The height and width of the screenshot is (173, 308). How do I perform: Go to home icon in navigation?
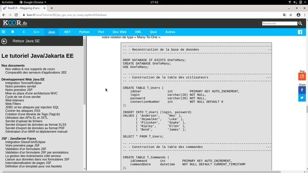(13, 32)
